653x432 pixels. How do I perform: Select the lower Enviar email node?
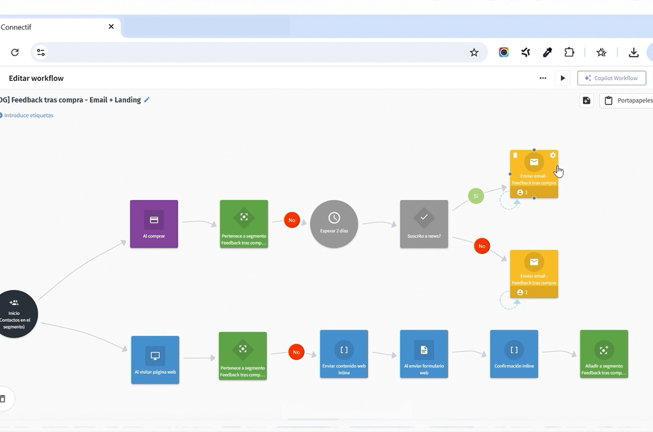click(534, 274)
